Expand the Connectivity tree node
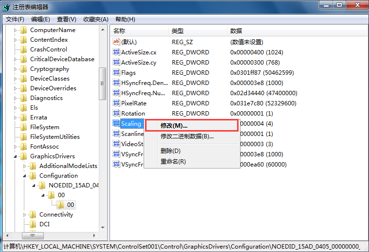The image size is (369, 252). [x=24, y=215]
